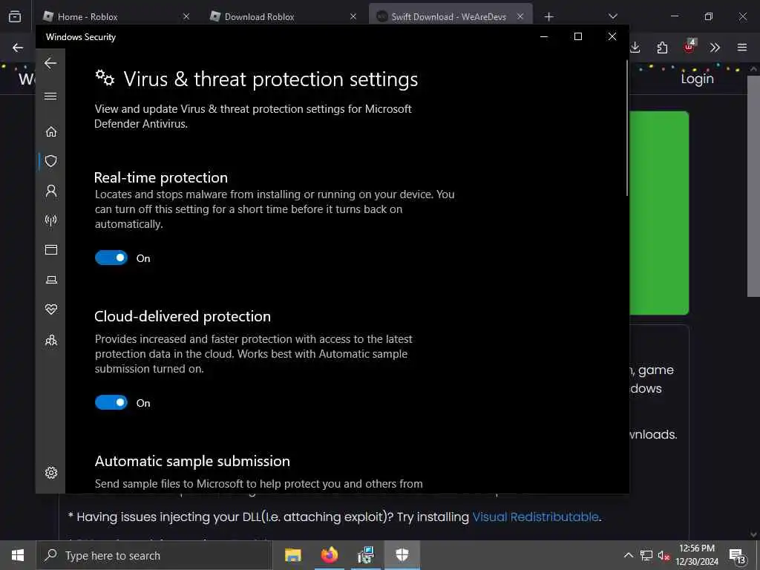
Task: Turn off Real-time protection toggle
Action: point(111,258)
